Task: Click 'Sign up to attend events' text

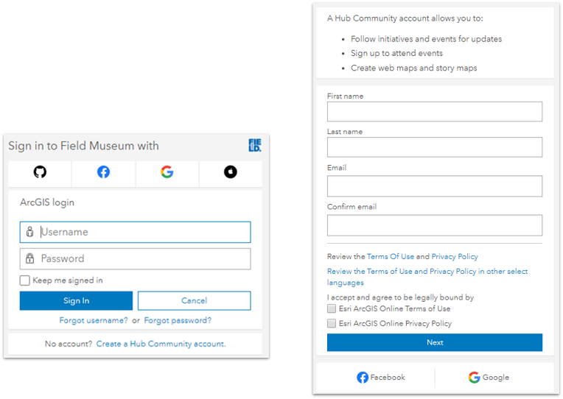Action: coord(396,53)
